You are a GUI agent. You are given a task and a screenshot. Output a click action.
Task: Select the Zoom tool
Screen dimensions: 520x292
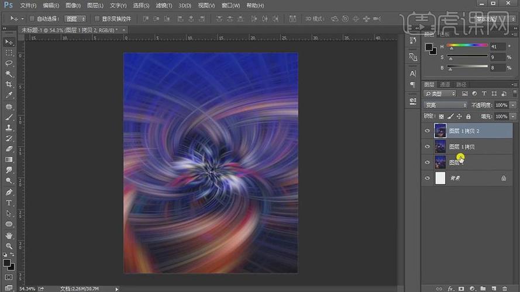point(9,246)
